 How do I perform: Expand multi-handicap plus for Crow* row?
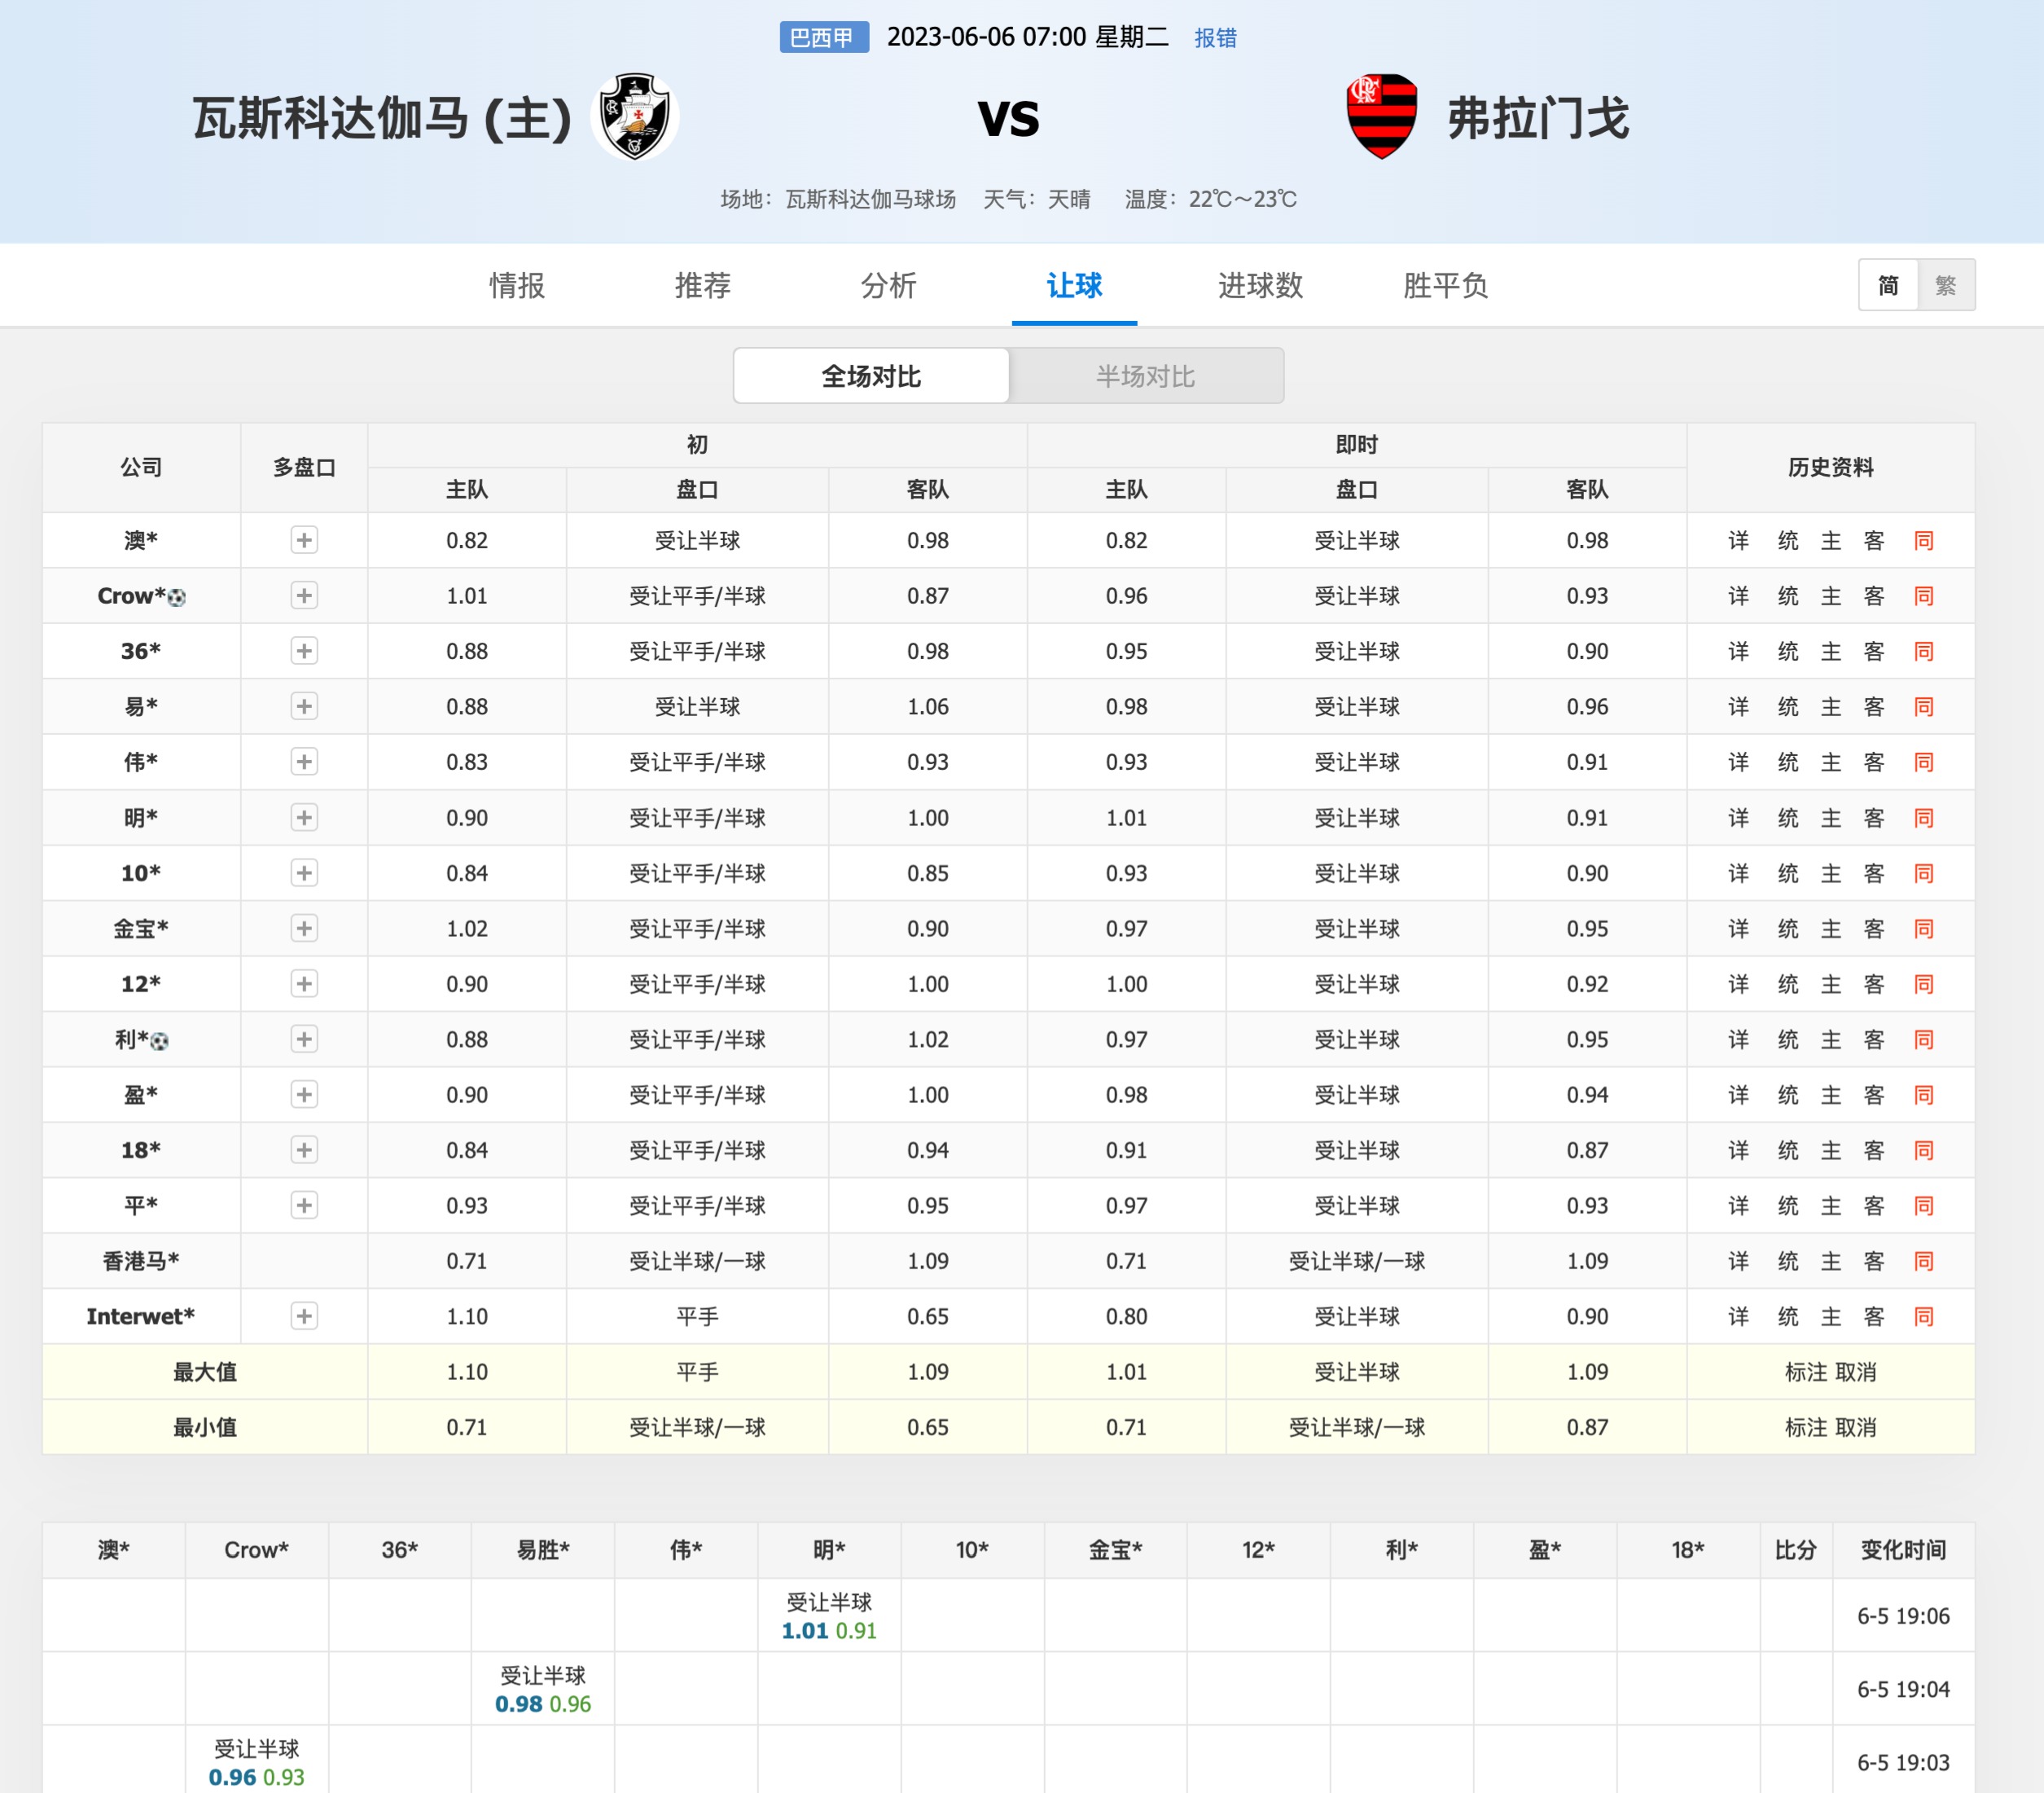304,595
